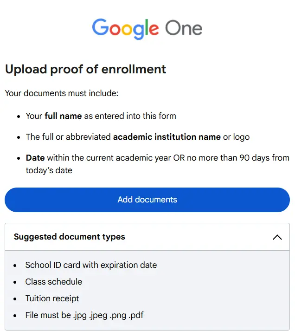Image resolution: width=295 pixels, height=331 pixels.
Task: Click the Tuition receipt list item
Action: pos(52,299)
